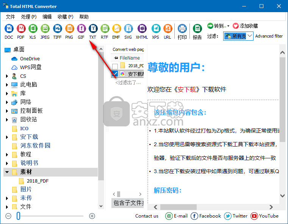The width and height of the screenshot is (288, 224).
Task: Select 桌面 in the folder tree
Action: [19, 49]
